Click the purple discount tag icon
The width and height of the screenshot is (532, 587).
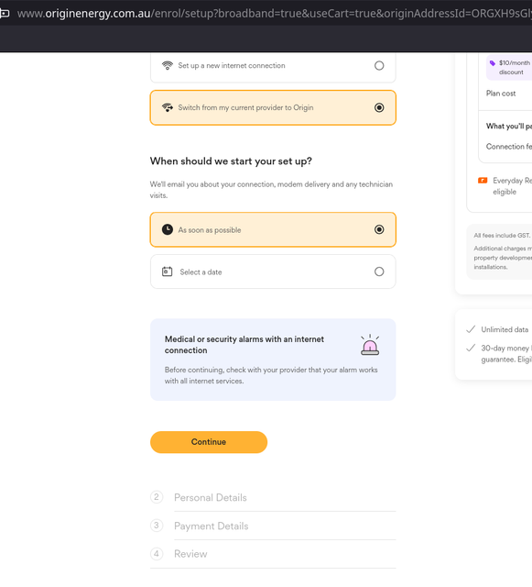493,63
